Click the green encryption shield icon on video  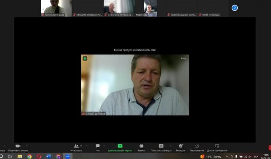point(85,58)
